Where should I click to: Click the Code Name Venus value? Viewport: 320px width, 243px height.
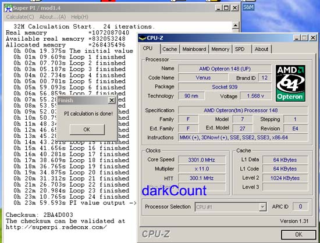pos(203,78)
